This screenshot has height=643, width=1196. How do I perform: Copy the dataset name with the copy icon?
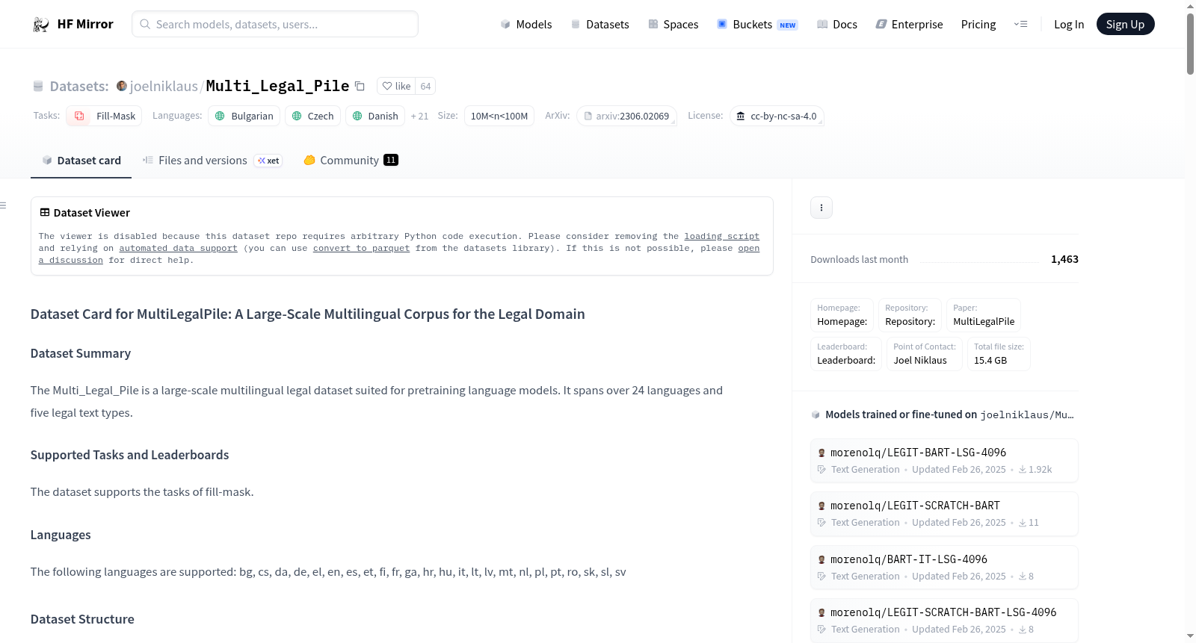point(360,86)
